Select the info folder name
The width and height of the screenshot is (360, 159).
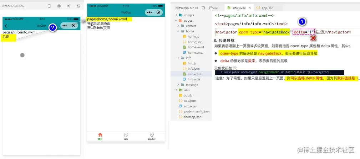click(x=188, y=58)
